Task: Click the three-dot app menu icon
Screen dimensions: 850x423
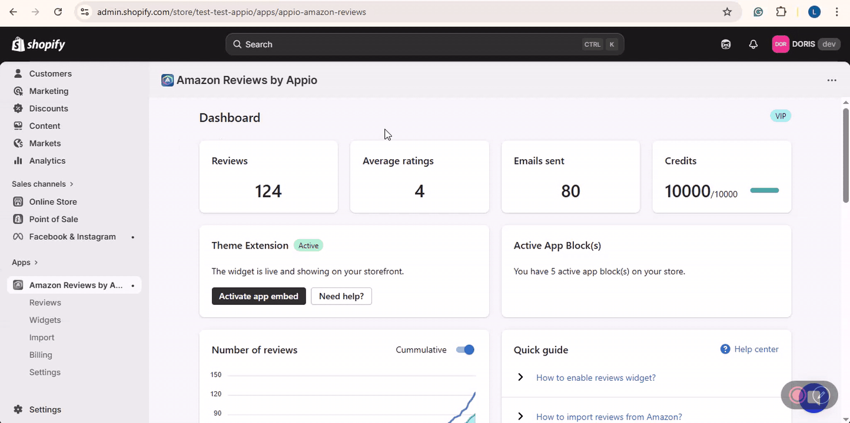Action: 831,80
